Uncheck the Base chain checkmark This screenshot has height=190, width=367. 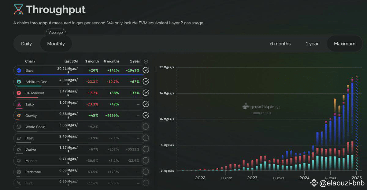146,70
